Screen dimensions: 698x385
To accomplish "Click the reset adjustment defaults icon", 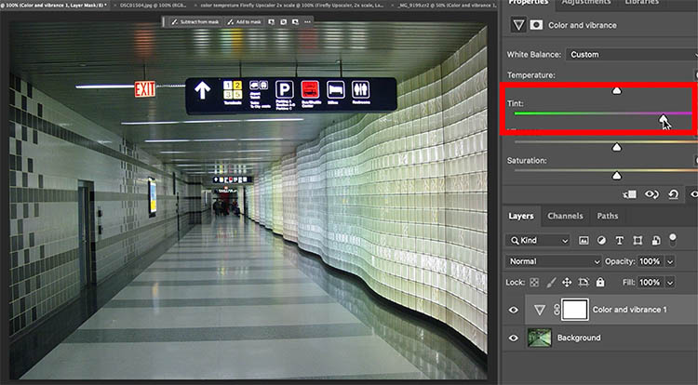I will point(673,194).
